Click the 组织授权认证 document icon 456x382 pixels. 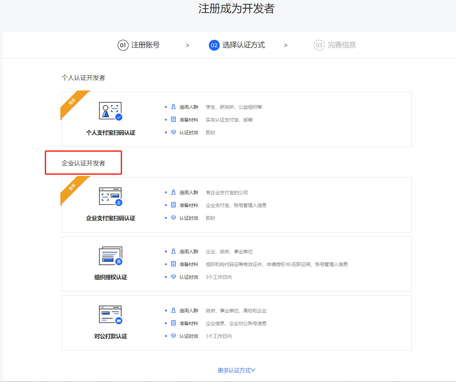110,256
